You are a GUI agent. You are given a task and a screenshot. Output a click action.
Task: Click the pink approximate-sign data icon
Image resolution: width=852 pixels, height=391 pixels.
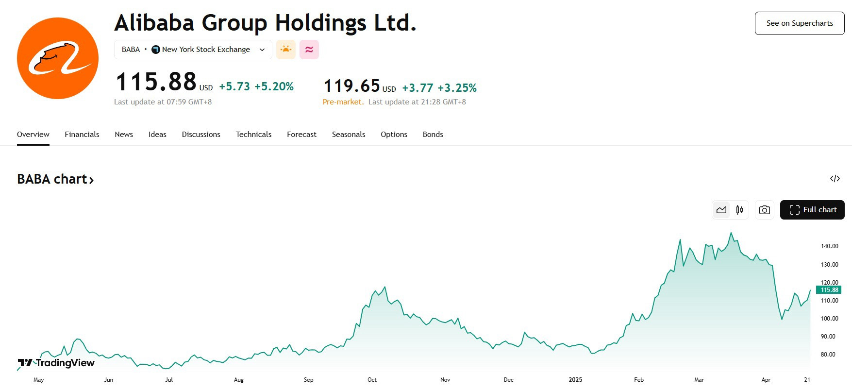pyautogui.click(x=309, y=50)
